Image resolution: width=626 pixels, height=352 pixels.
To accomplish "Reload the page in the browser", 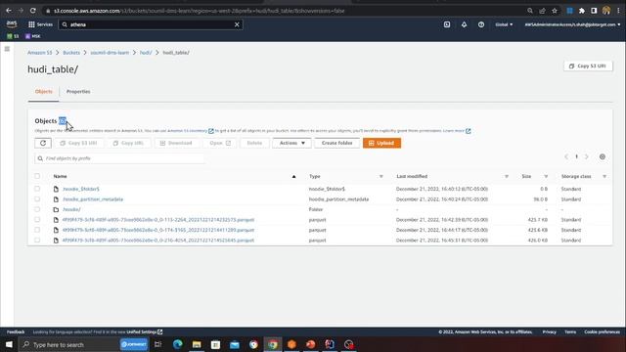I will (x=32, y=11).
